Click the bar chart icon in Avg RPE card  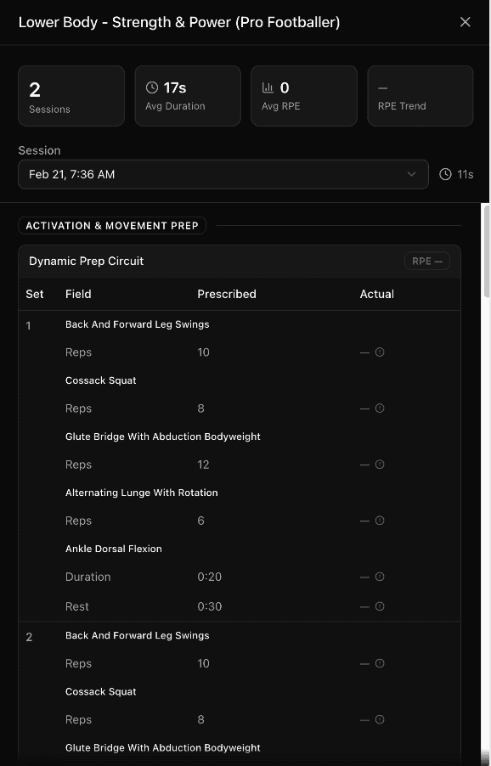[x=268, y=87]
